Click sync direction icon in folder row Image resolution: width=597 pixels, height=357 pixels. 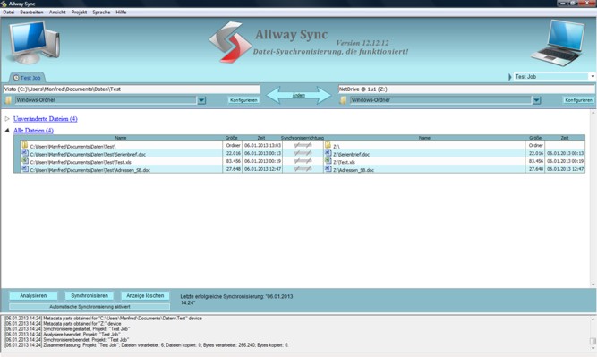coord(303,145)
